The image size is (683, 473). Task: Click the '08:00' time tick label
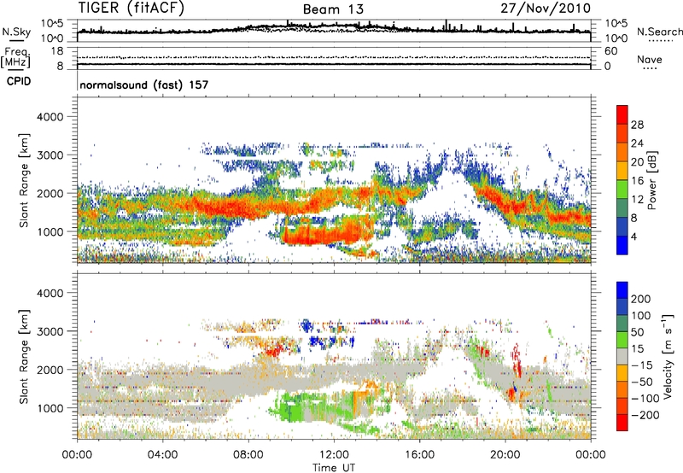click(248, 455)
